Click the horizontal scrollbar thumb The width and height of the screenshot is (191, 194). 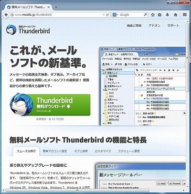pos(77,190)
